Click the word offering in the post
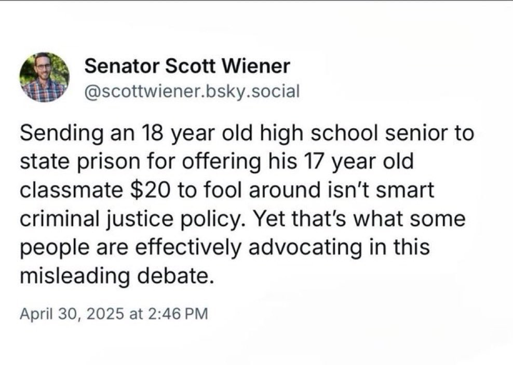 point(219,162)
